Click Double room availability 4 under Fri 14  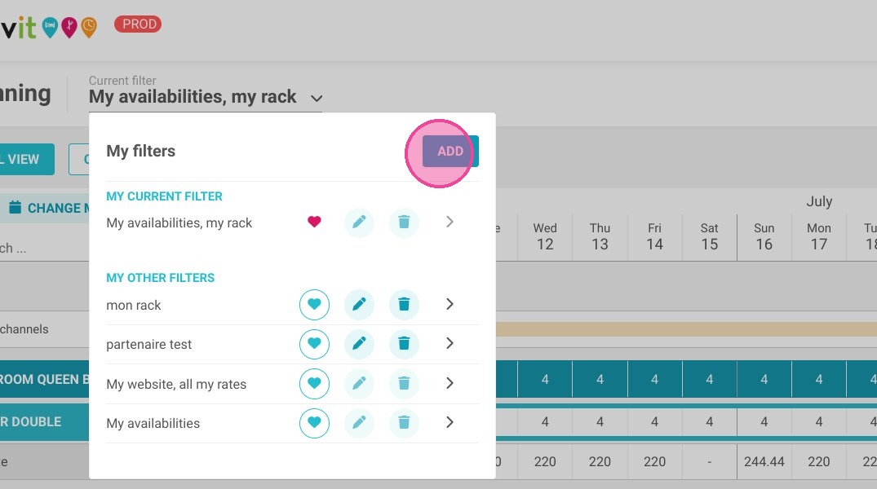tap(654, 422)
